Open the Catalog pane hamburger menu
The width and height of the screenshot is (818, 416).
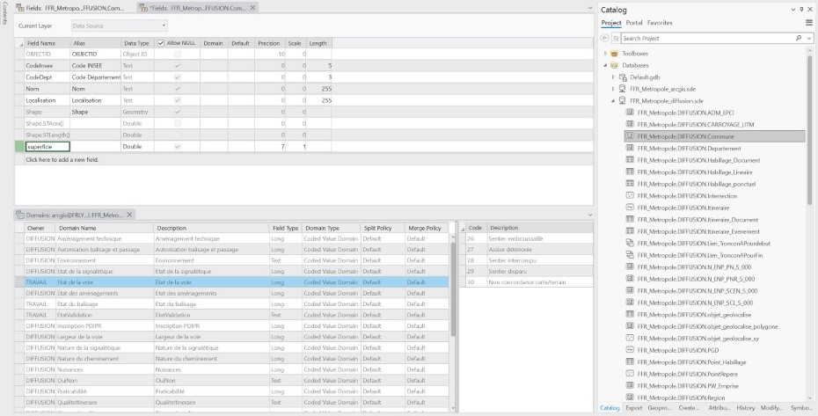[808, 22]
